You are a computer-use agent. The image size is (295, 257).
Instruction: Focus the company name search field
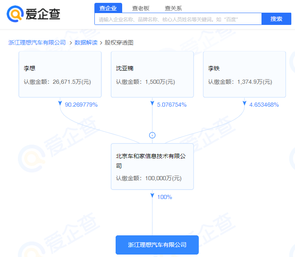point(178,19)
